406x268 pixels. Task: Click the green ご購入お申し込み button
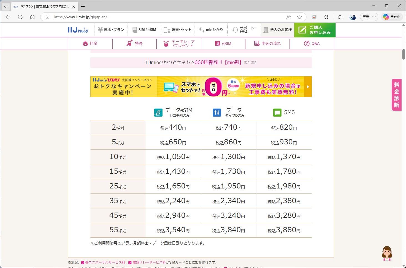coord(315,30)
